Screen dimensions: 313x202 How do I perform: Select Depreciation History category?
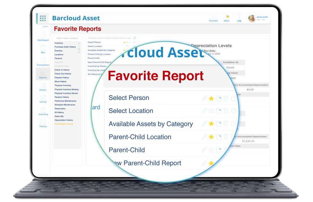[x=64, y=120]
